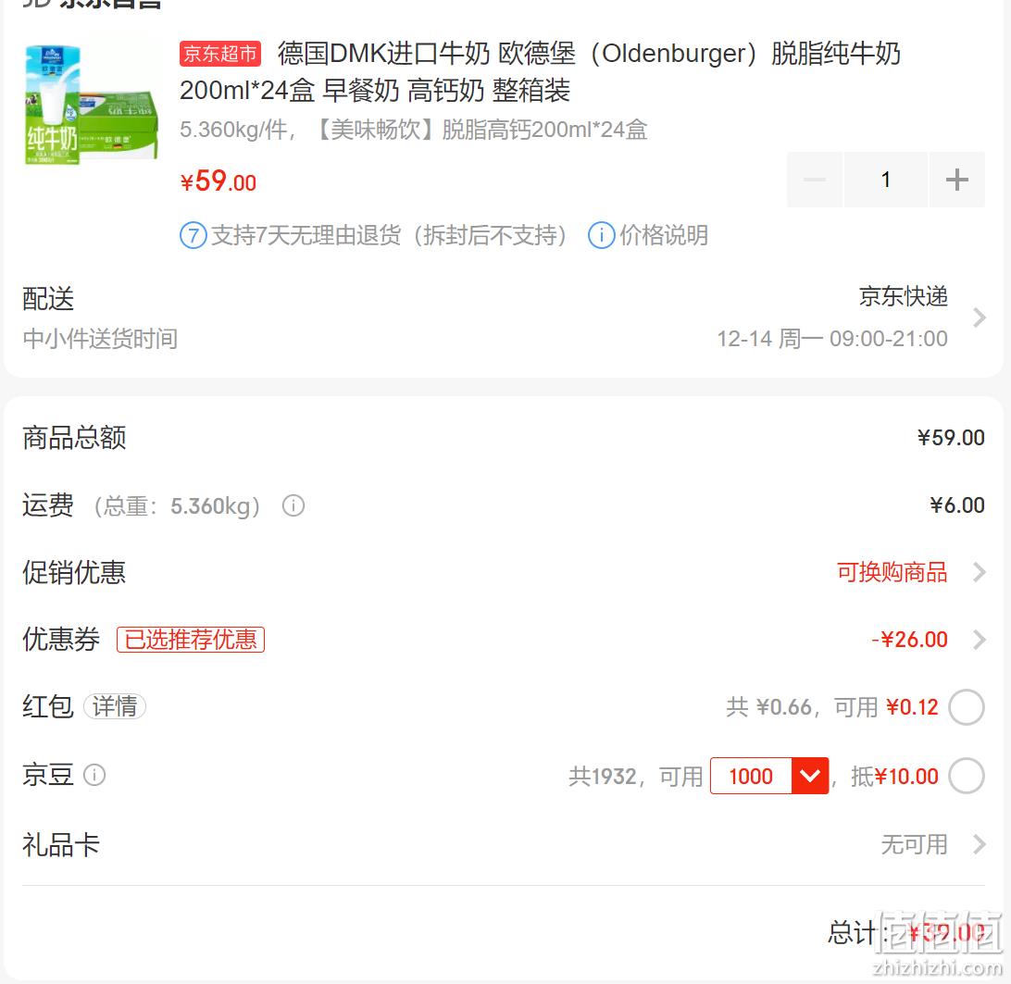Open the 价格说明 info icon
1011x984 pixels.
[x=601, y=235]
